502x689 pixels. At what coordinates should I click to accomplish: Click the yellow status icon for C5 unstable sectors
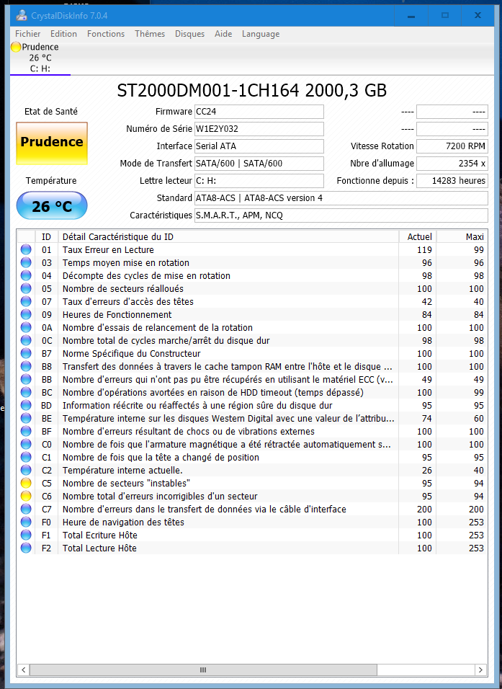tap(26, 484)
